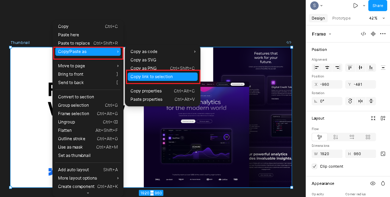Switch to the Prototype tab
The image size is (390, 197).
[x=341, y=18]
